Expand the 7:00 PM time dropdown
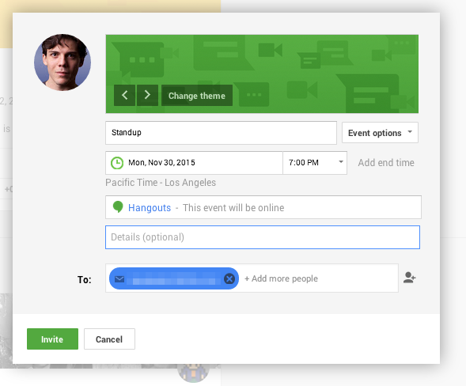 click(x=315, y=163)
